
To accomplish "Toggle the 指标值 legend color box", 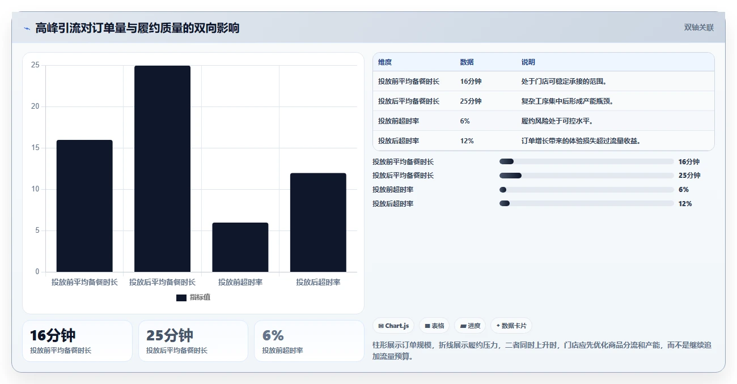I will click(x=181, y=297).
